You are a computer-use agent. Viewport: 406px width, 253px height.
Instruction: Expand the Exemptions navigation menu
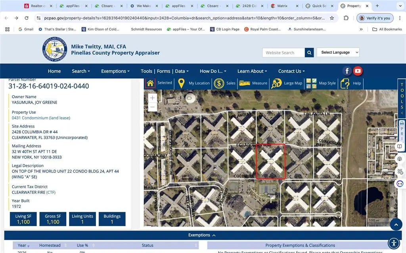pyautogui.click(x=115, y=71)
